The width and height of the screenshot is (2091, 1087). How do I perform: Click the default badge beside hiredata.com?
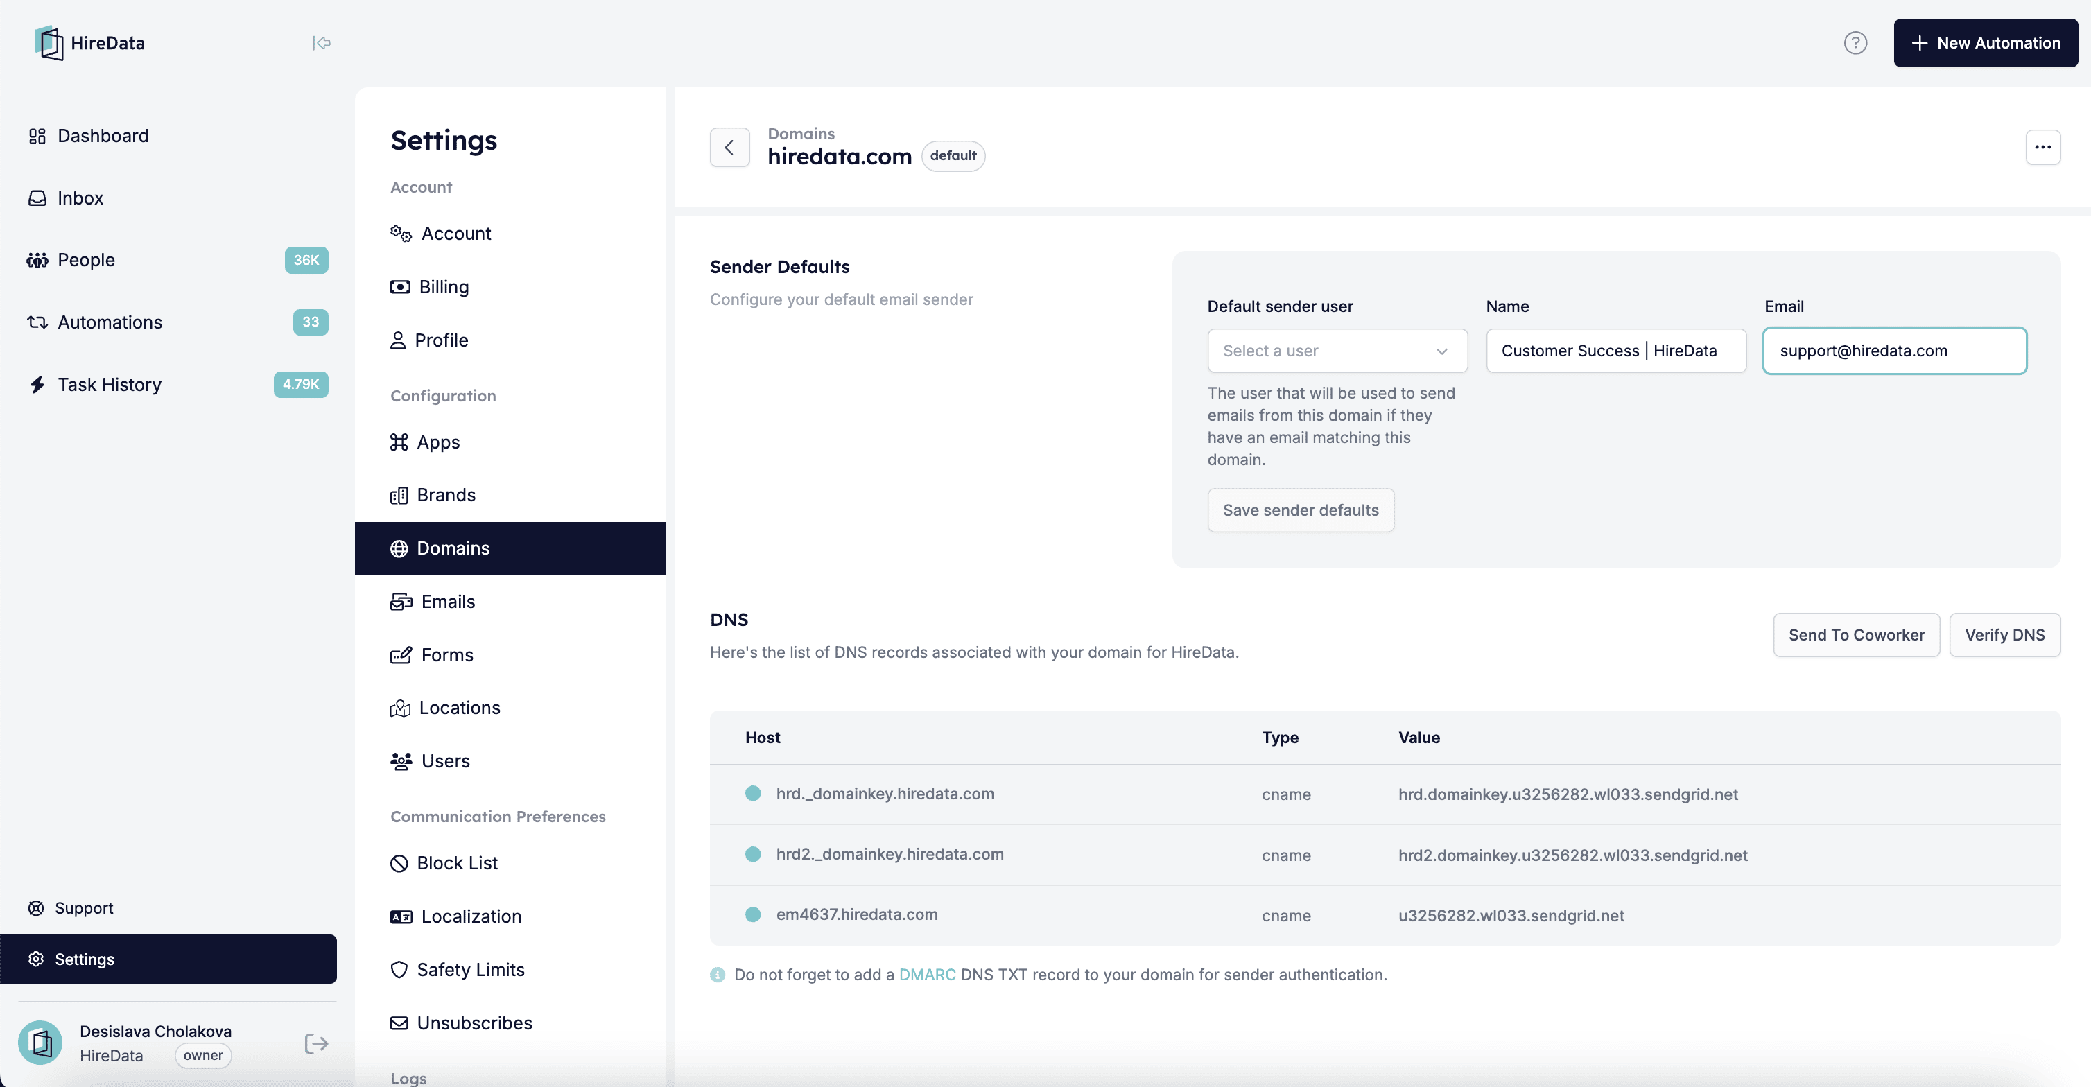(953, 156)
